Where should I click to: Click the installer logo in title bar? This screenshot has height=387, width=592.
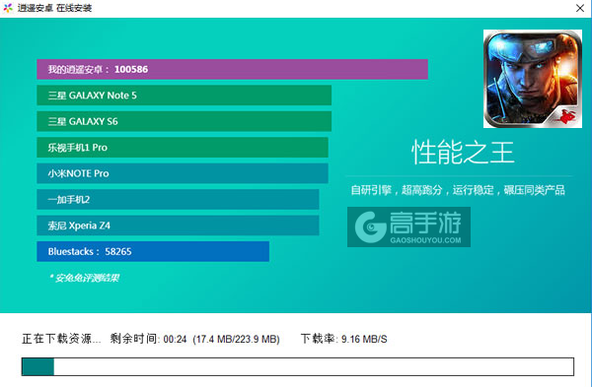click(x=8, y=8)
